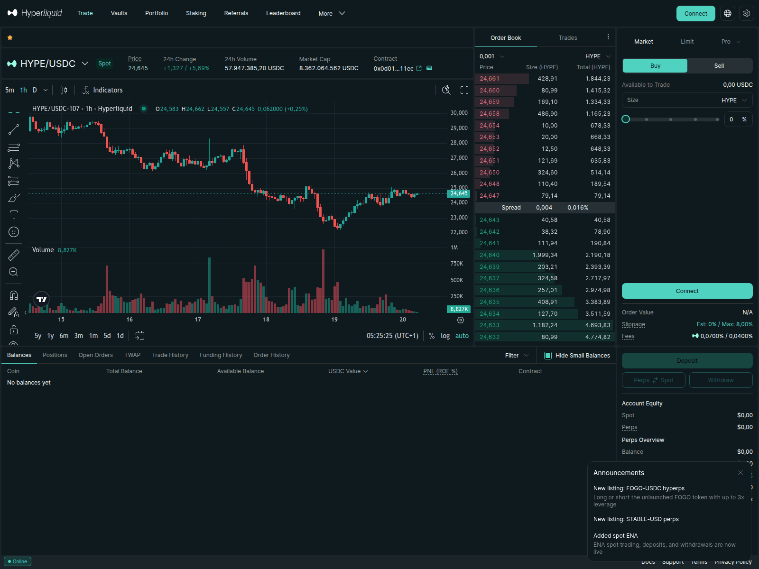Image resolution: width=759 pixels, height=569 pixels.
Task: Toggle the magnet snap mode
Action: point(14,295)
